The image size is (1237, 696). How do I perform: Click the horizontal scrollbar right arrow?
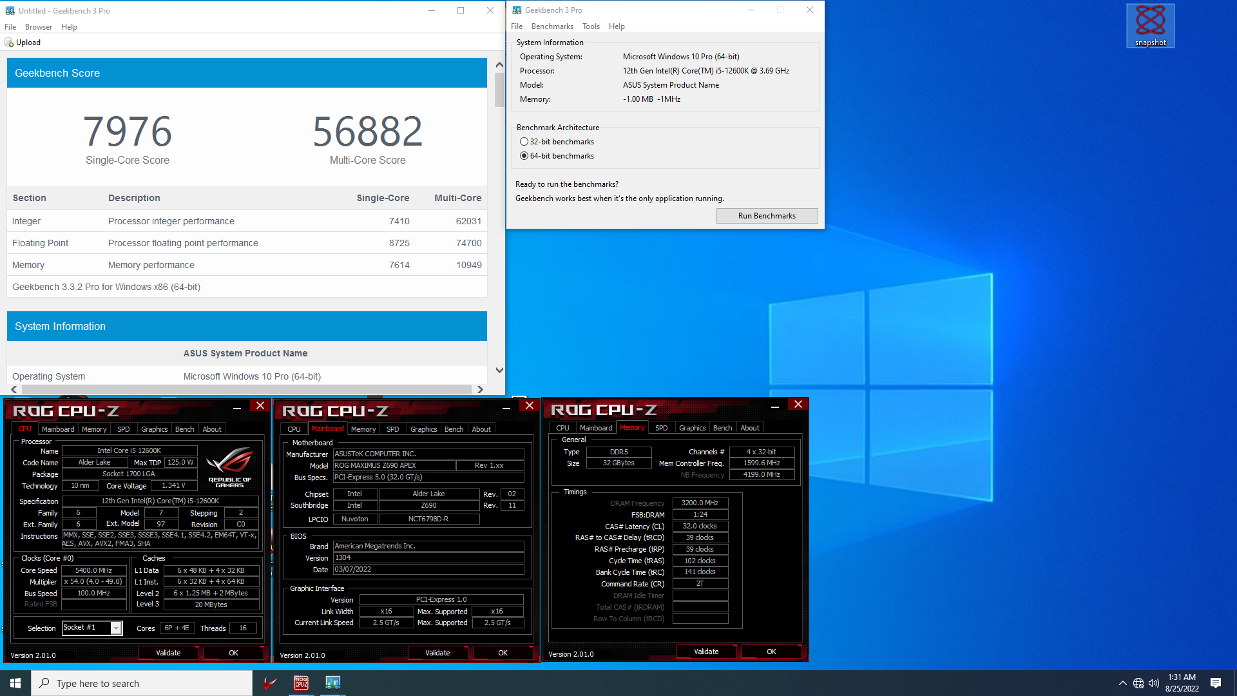click(480, 389)
